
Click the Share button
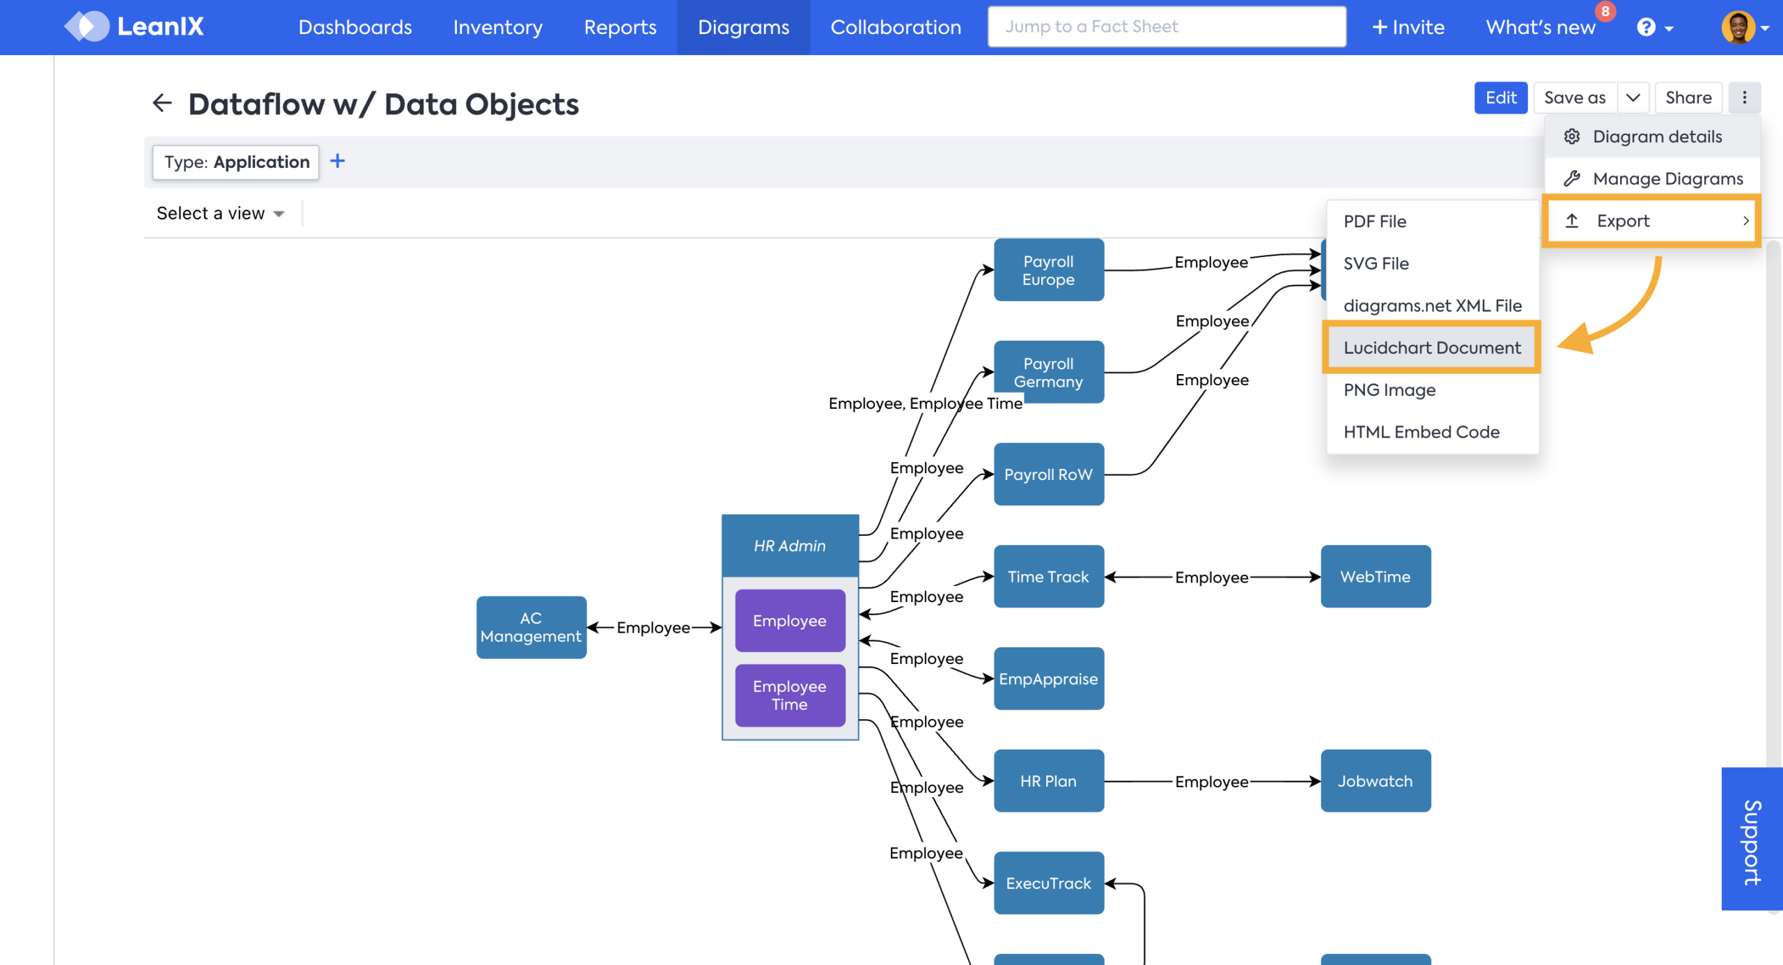click(x=1688, y=98)
